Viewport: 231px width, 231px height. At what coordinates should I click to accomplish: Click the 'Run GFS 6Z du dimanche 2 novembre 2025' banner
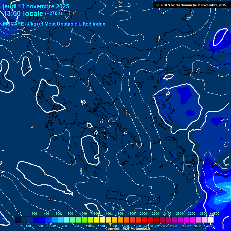[x=191, y=5]
